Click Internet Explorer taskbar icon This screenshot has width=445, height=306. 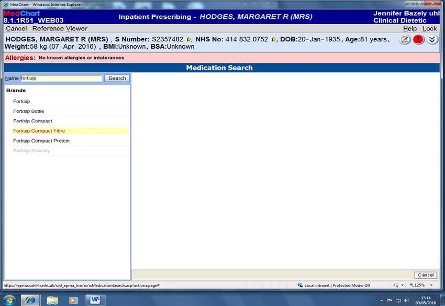click(x=30, y=300)
